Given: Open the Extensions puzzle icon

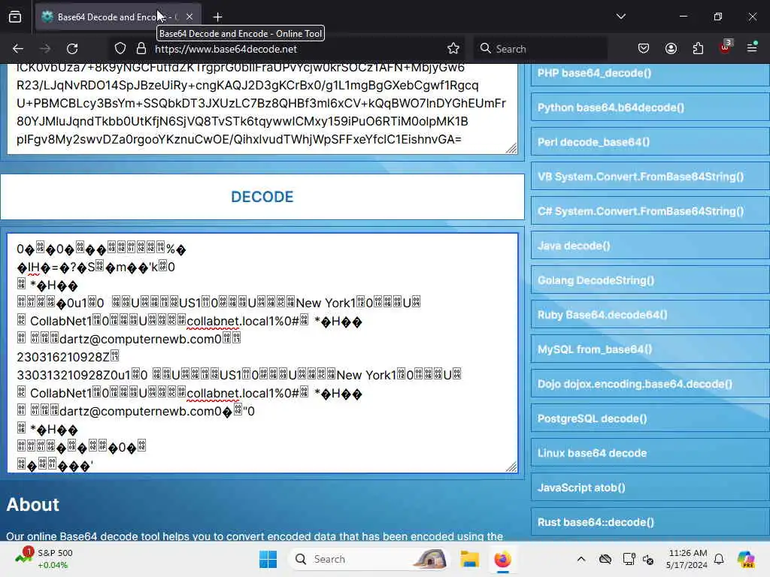Looking at the screenshot, I should point(698,49).
